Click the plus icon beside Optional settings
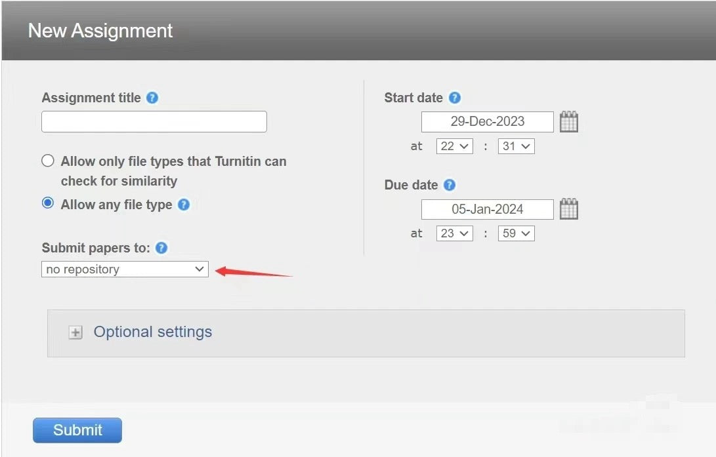This screenshot has height=457, width=716. click(76, 332)
